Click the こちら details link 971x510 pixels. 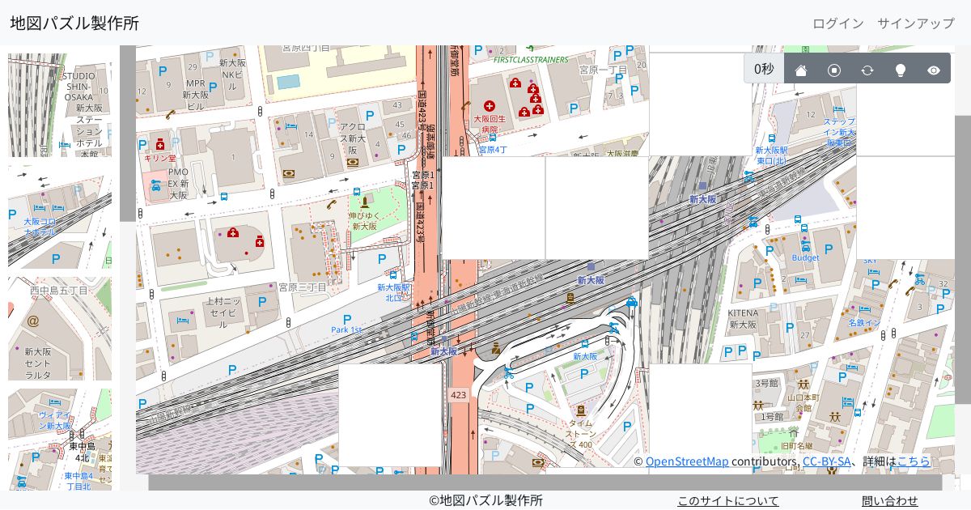click(914, 461)
